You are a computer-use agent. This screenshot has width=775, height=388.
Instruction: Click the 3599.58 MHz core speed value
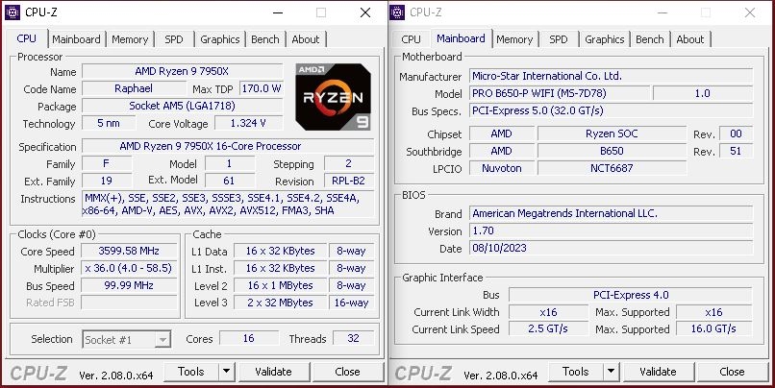coord(129,252)
